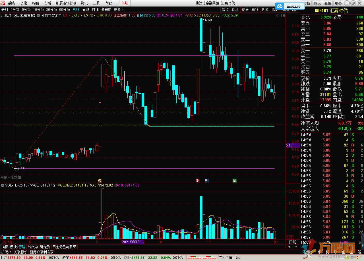Click the 减 marker on the timeline
Image resolution: width=364 pixels, height=261 pixels.
coord(235,181)
